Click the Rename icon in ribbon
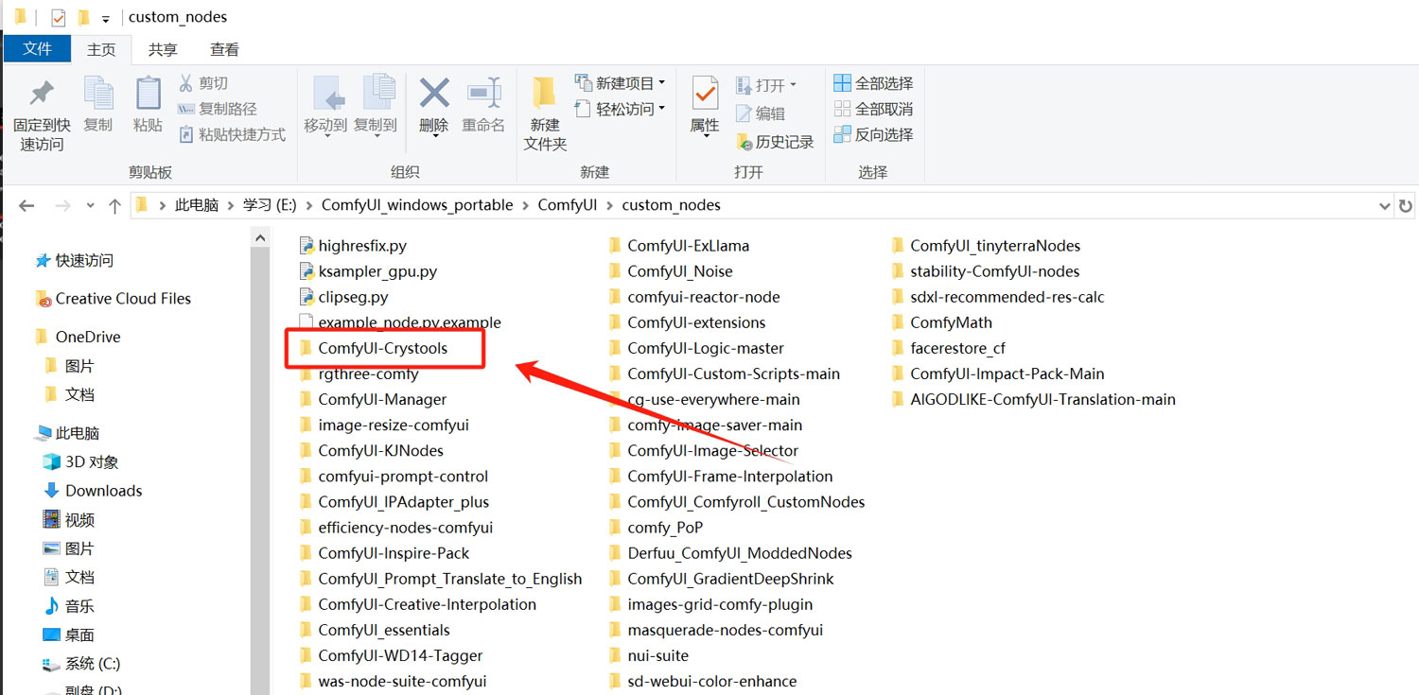Screen dimensions: 1419x695 (x=483, y=95)
